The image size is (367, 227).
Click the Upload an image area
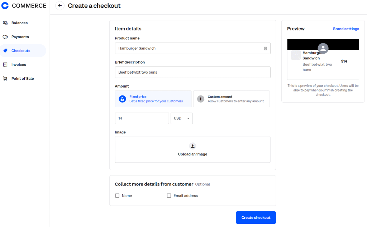[192, 150]
